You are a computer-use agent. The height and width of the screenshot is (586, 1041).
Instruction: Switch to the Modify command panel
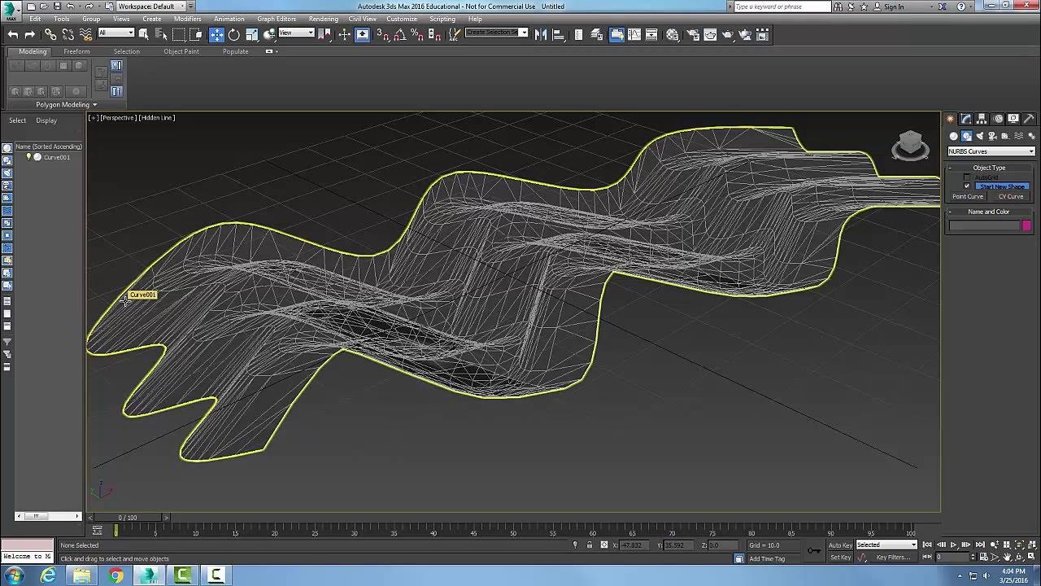[966, 119]
